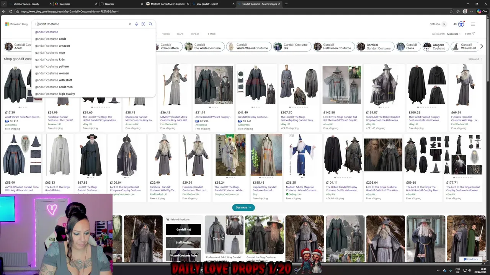Screen dimensions: 490x275
Task: Expand the More search categories menu
Action: 212,34
